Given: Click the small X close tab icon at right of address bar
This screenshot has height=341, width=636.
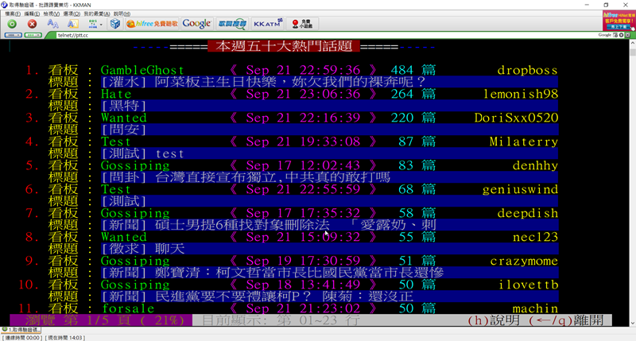Looking at the screenshot, I should point(627,35).
